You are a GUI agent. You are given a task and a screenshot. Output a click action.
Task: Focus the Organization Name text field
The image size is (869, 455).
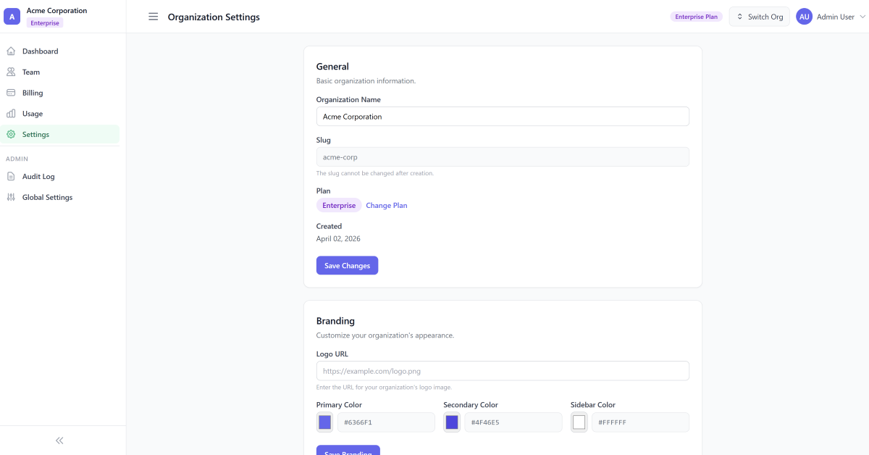pos(503,117)
